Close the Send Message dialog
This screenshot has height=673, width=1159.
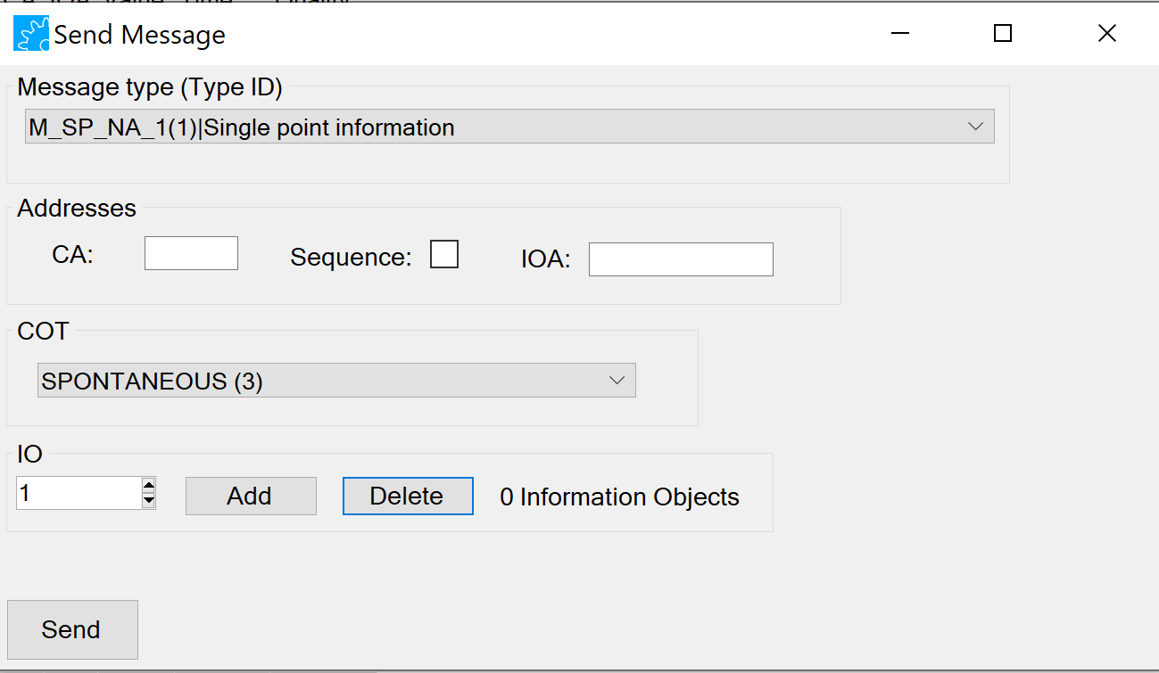point(1106,34)
